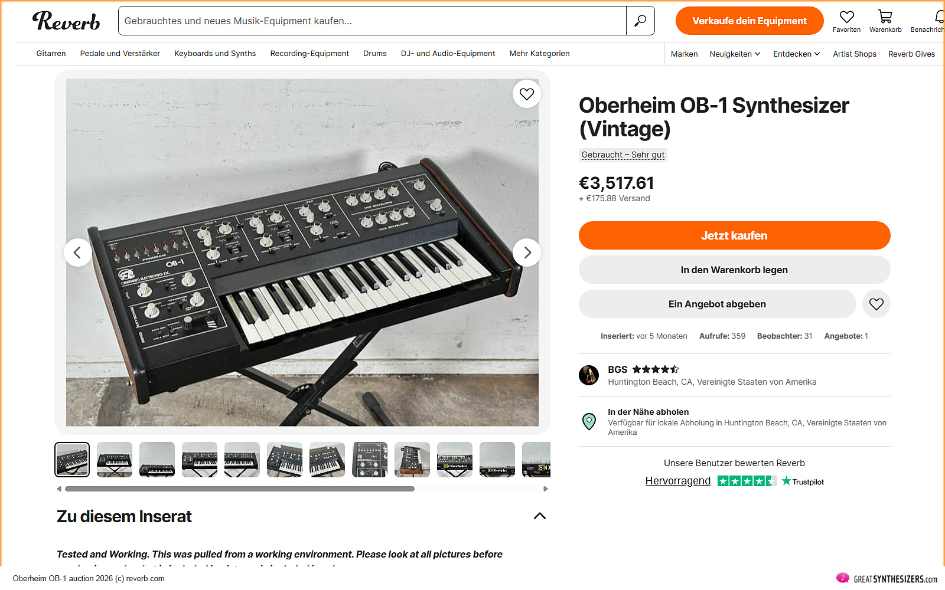Viewport: 945px width, 590px height.
Task: Open Benachrichtigungen via the bell icon
Action: [x=939, y=18]
